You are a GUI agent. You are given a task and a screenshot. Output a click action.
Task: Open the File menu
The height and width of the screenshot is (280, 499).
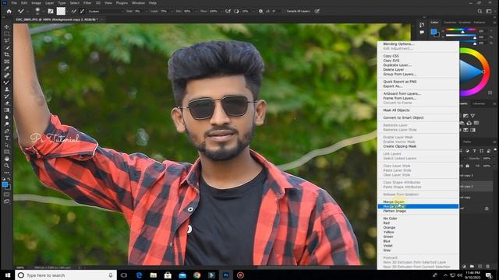pyautogui.click(x=14, y=3)
